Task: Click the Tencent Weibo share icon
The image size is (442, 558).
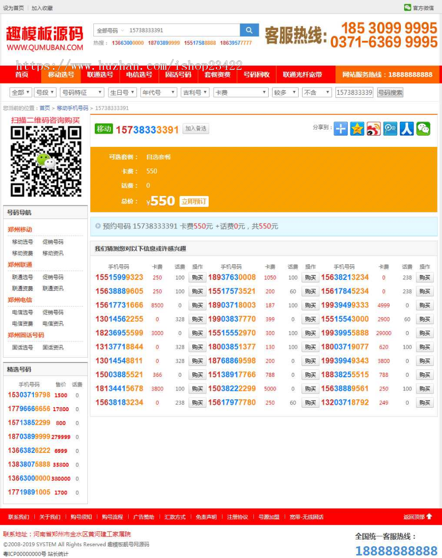Action: (x=390, y=128)
